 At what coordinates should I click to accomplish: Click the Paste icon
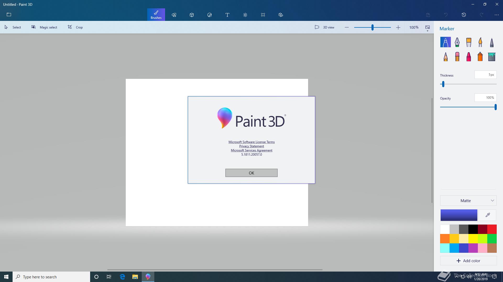tap(428, 15)
